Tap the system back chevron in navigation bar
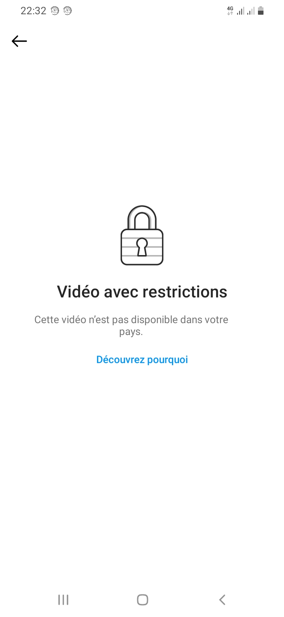The height and width of the screenshot is (617, 284). [x=222, y=600]
